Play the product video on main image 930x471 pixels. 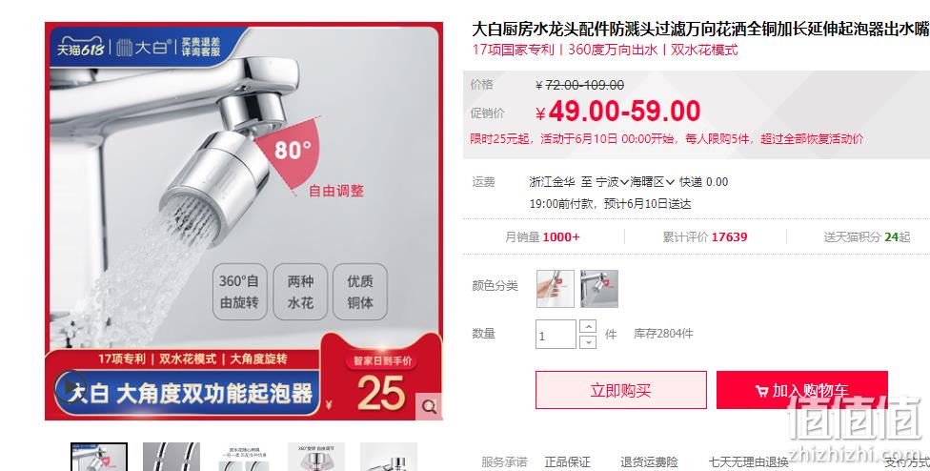click(70, 387)
